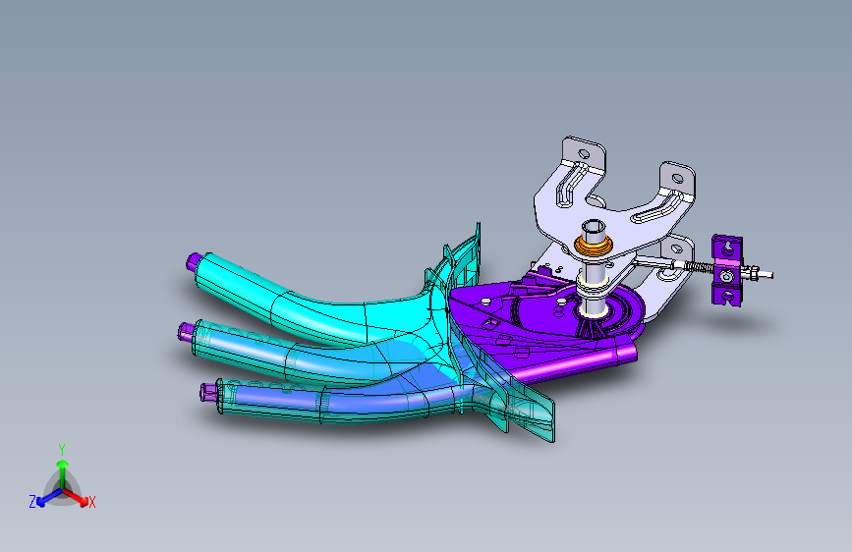The image size is (852, 552).
Task: Select the purple end cap on the topmost tube
Action: click(193, 261)
